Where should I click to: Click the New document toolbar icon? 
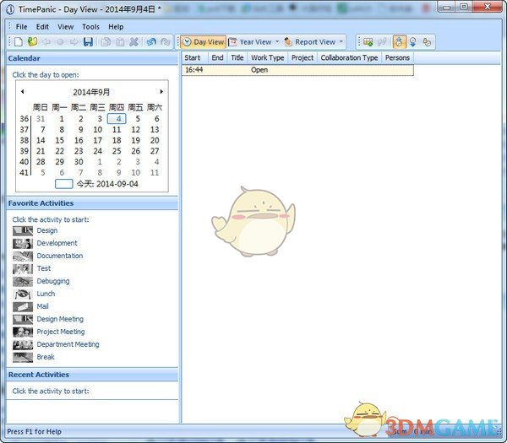click(x=19, y=41)
